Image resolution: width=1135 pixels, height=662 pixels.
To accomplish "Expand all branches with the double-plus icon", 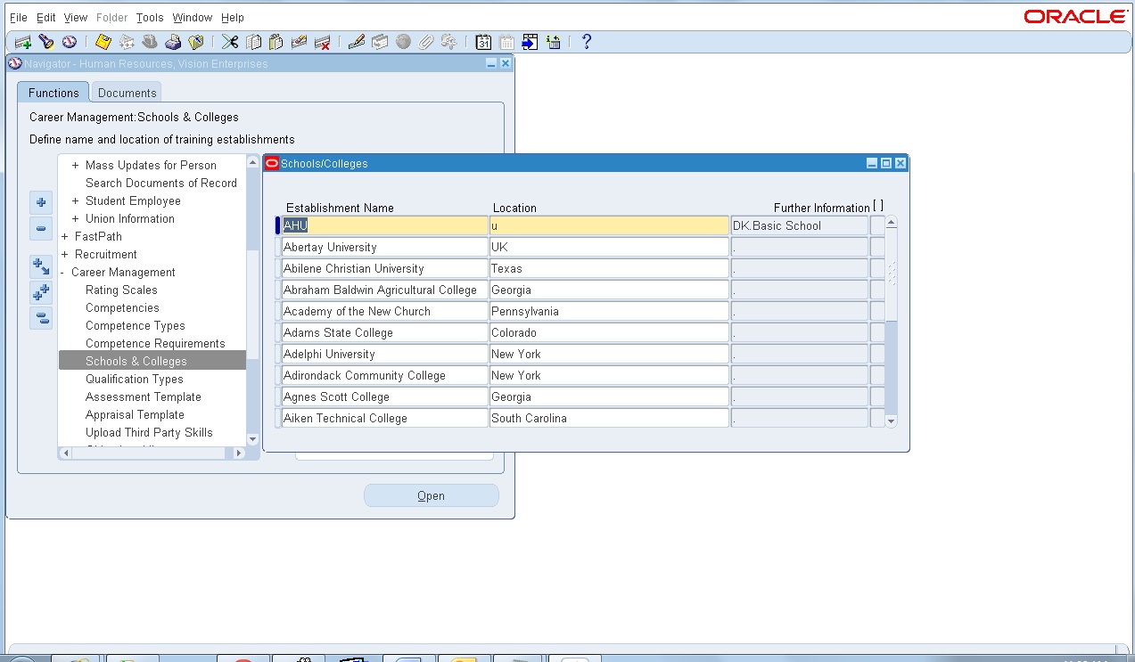I will [x=41, y=291].
